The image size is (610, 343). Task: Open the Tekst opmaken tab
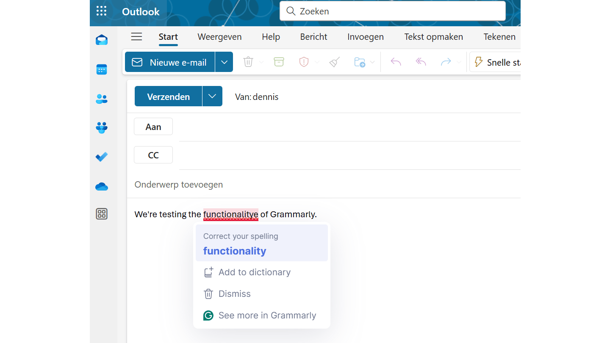[433, 37]
